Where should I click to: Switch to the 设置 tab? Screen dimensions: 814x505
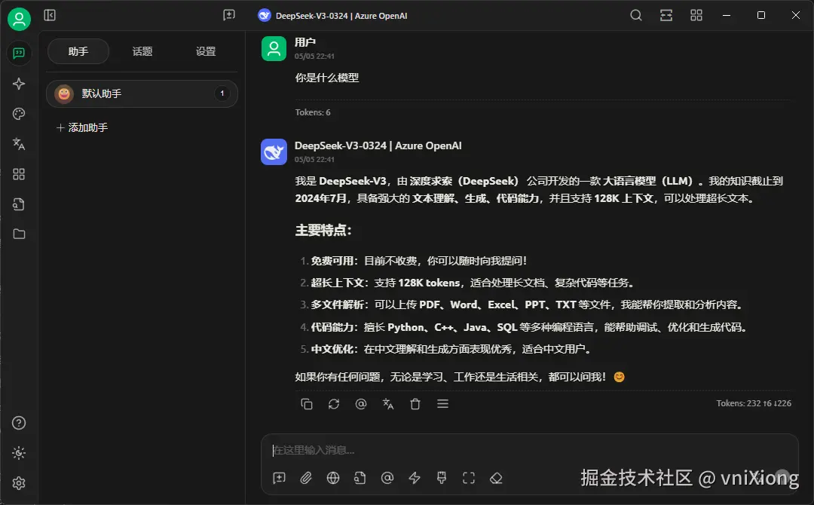[206, 51]
